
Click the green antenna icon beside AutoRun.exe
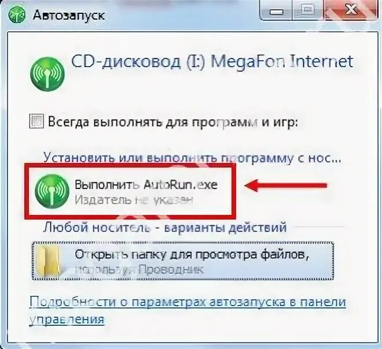pos(52,191)
